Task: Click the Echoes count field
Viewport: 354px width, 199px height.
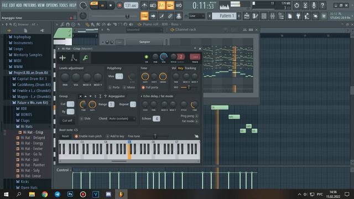Action: [157, 118]
